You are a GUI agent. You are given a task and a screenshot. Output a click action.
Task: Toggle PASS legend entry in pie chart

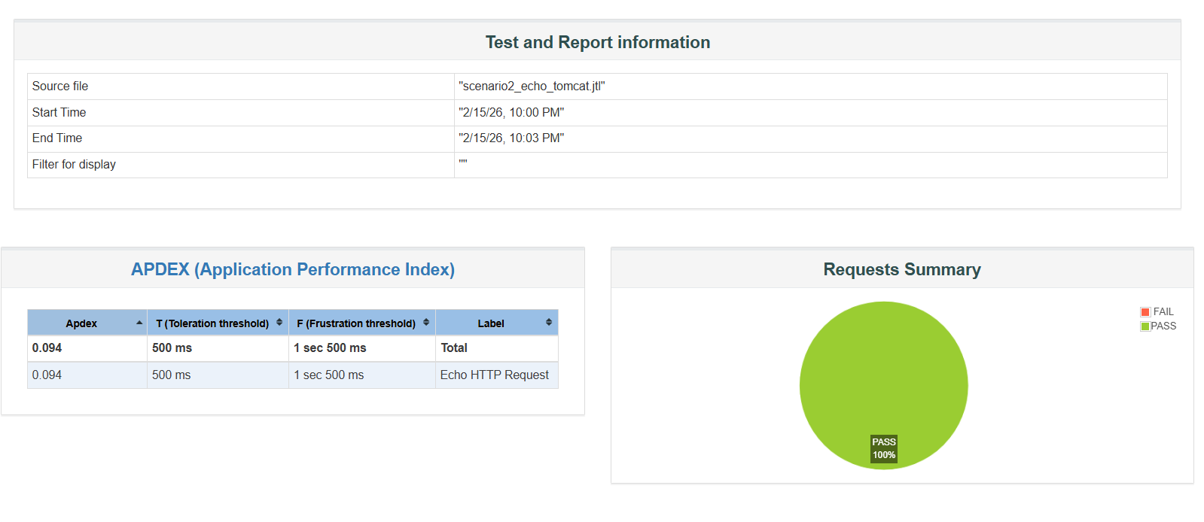tap(1158, 326)
